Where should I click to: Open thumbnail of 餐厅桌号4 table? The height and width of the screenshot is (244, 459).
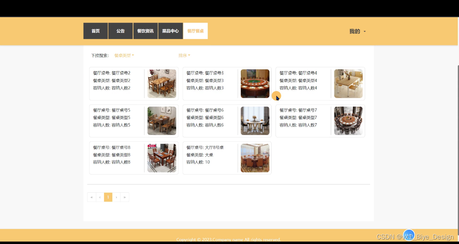pos(348,84)
